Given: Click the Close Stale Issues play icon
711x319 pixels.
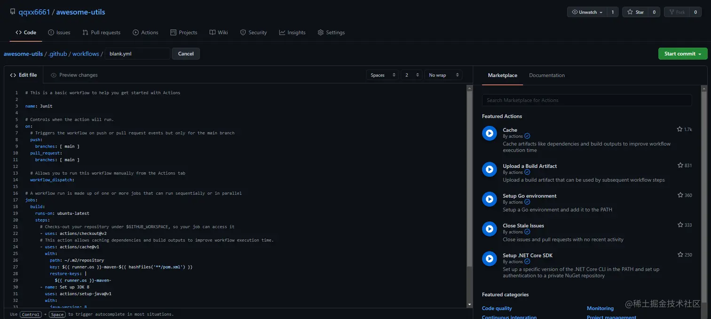Looking at the screenshot, I should click(490, 229).
